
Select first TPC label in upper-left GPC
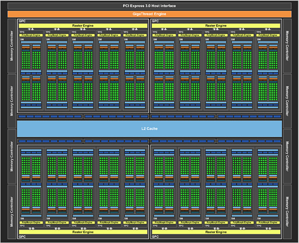coord(22,32)
